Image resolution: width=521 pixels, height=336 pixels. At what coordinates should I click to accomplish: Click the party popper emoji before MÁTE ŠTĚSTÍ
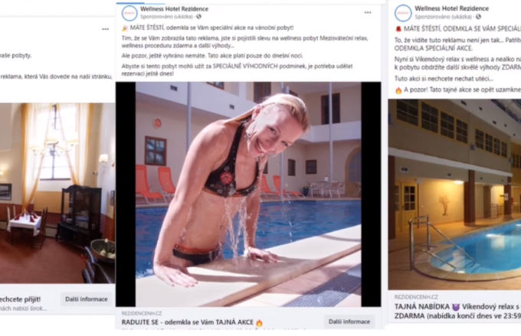click(125, 28)
